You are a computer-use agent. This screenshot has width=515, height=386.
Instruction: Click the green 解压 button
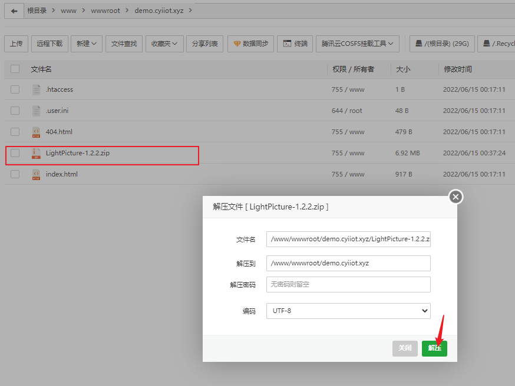(x=434, y=348)
